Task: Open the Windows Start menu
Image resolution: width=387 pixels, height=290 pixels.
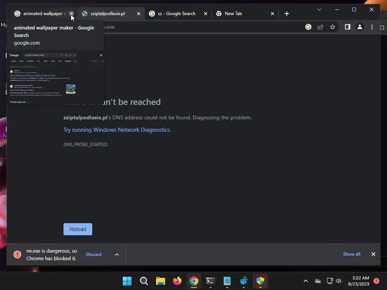Action: click(x=127, y=281)
